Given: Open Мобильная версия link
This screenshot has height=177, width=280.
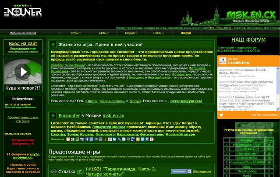Looking at the screenshot, I should tap(23, 33).
